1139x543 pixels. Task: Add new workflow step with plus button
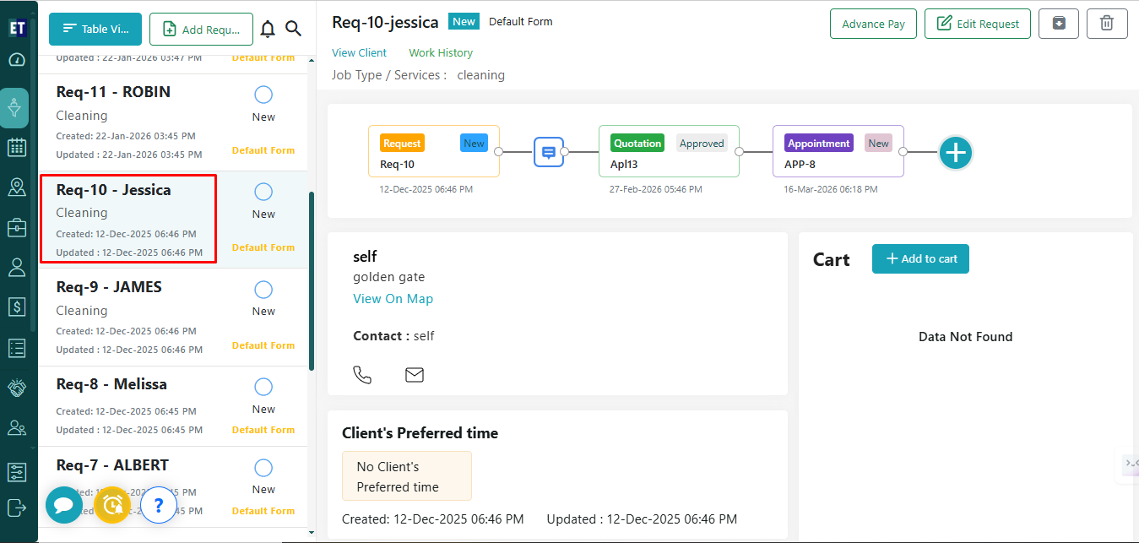point(955,153)
